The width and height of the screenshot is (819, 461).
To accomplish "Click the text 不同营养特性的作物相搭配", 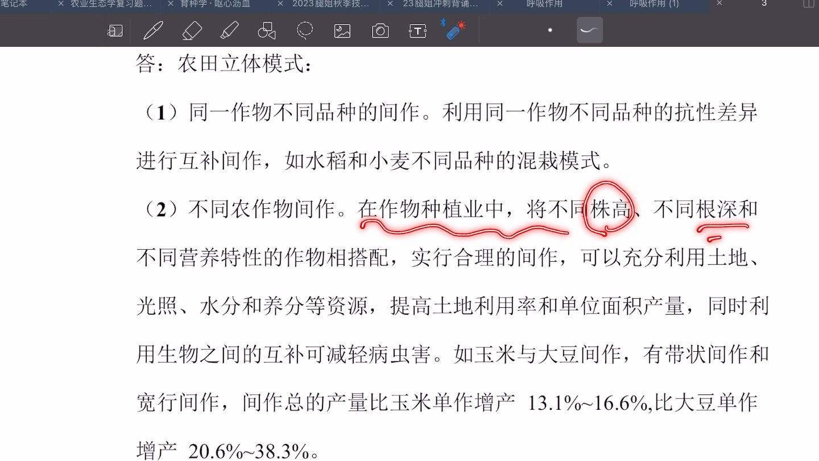I will point(262,258).
